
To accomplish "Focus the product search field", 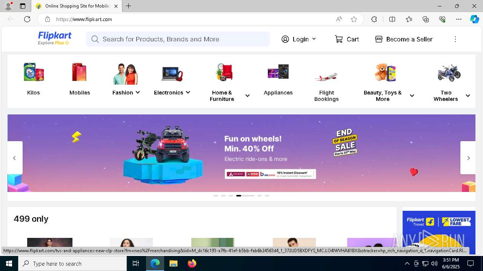I will [178, 39].
